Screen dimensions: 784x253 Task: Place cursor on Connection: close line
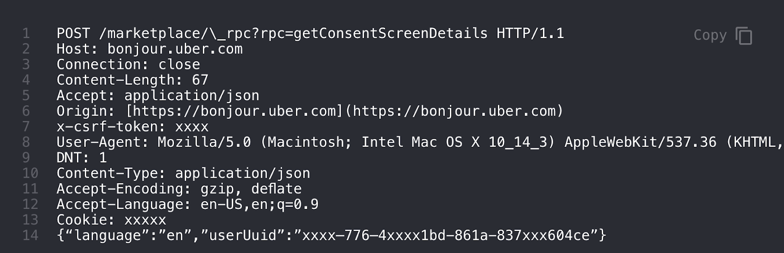(128, 65)
